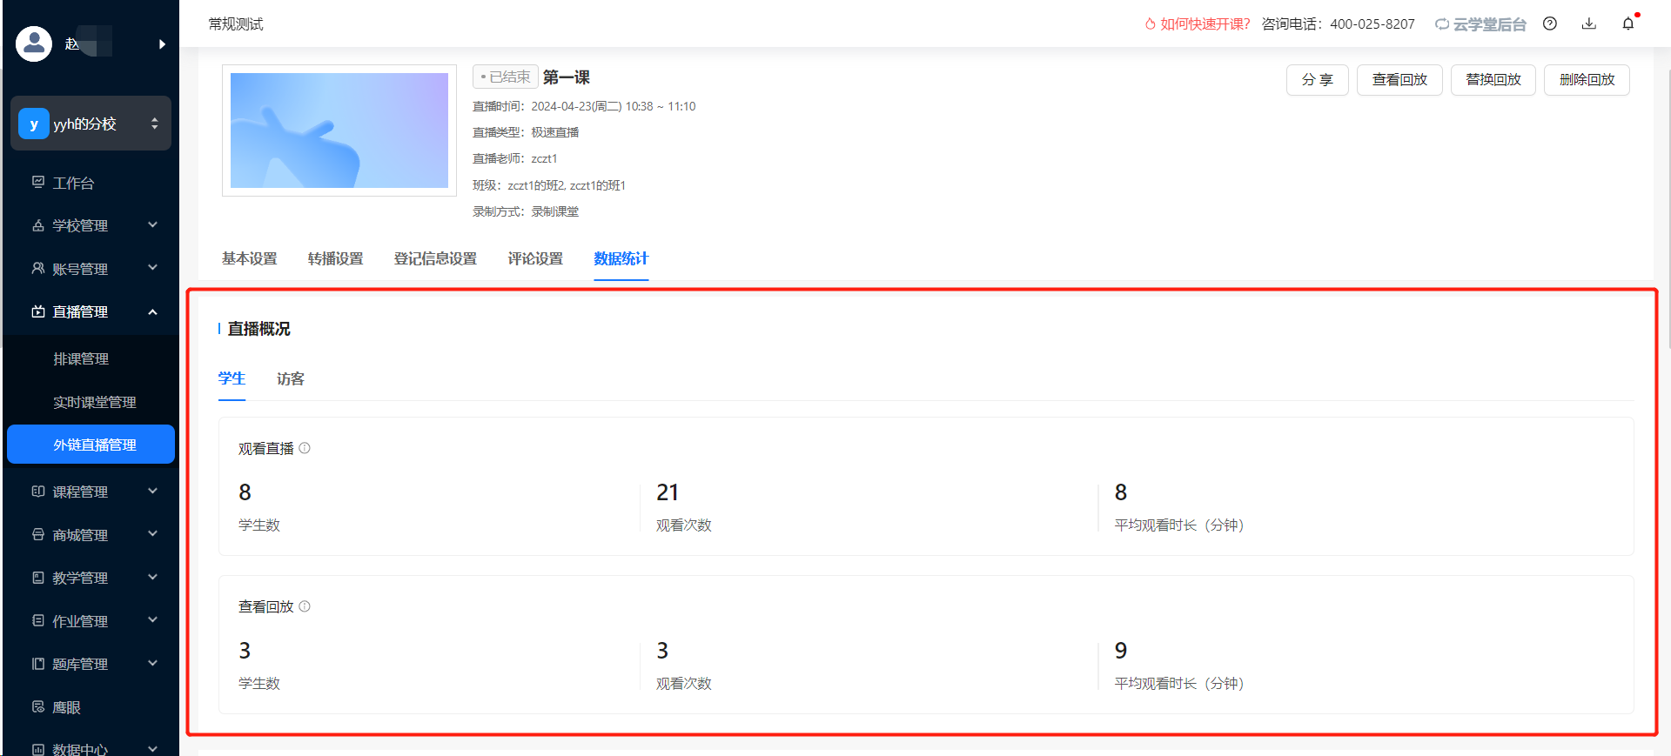The width and height of the screenshot is (1671, 756).
Task: Click the 工作台 sidebar icon
Action: [38, 183]
